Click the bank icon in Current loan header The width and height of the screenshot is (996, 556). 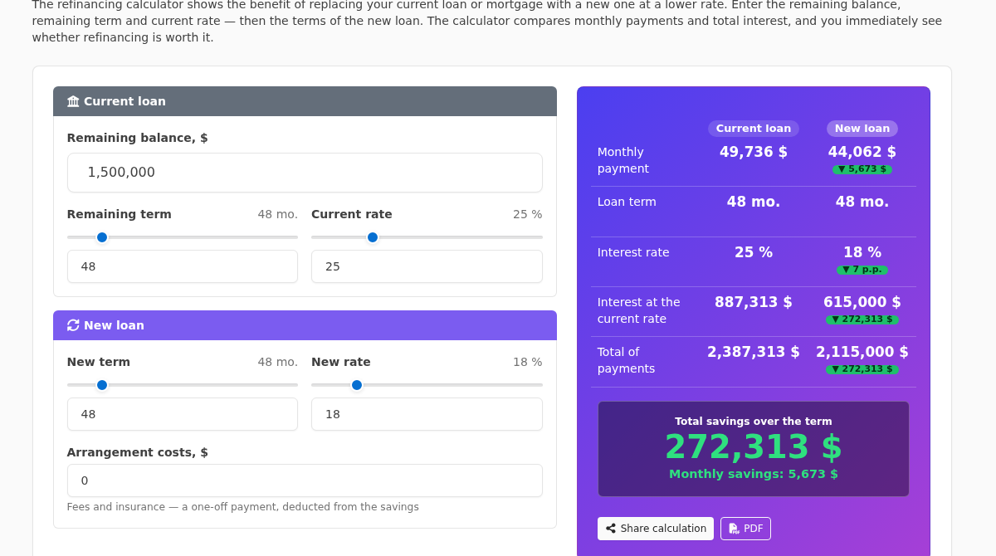pyautogui.click(x=73, y=101)
